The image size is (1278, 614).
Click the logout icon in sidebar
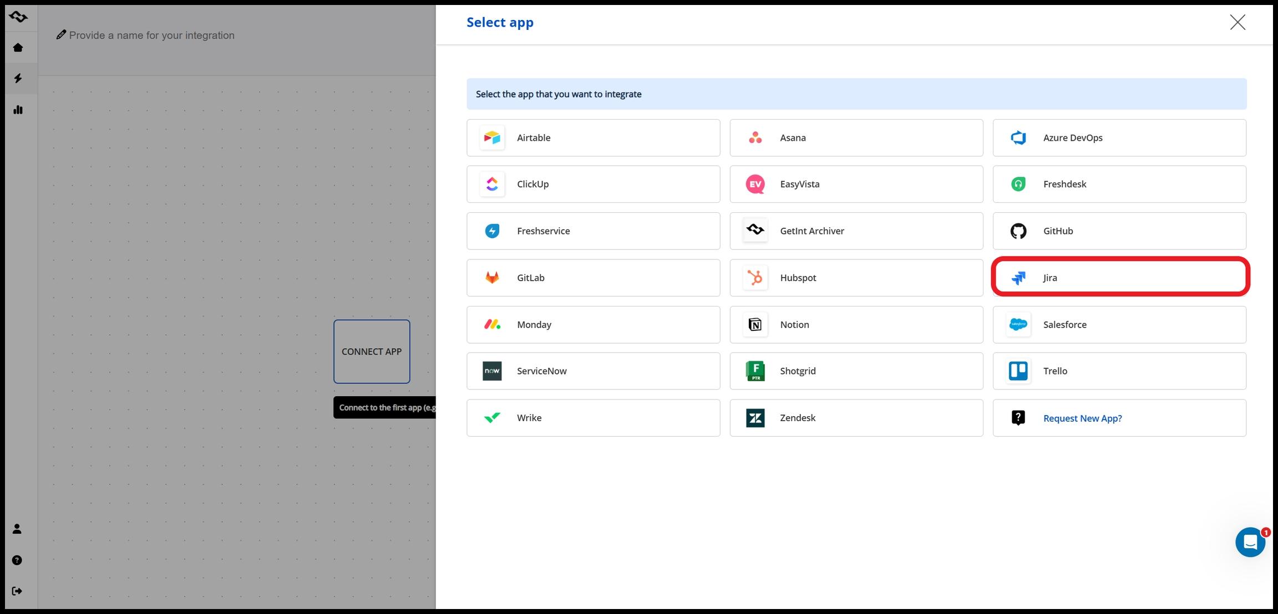click(x=17, y=591)
